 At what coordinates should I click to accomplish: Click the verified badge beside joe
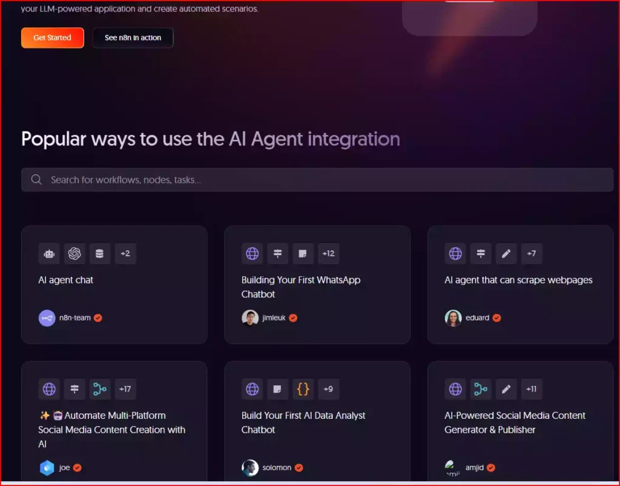tap(77, 468)
